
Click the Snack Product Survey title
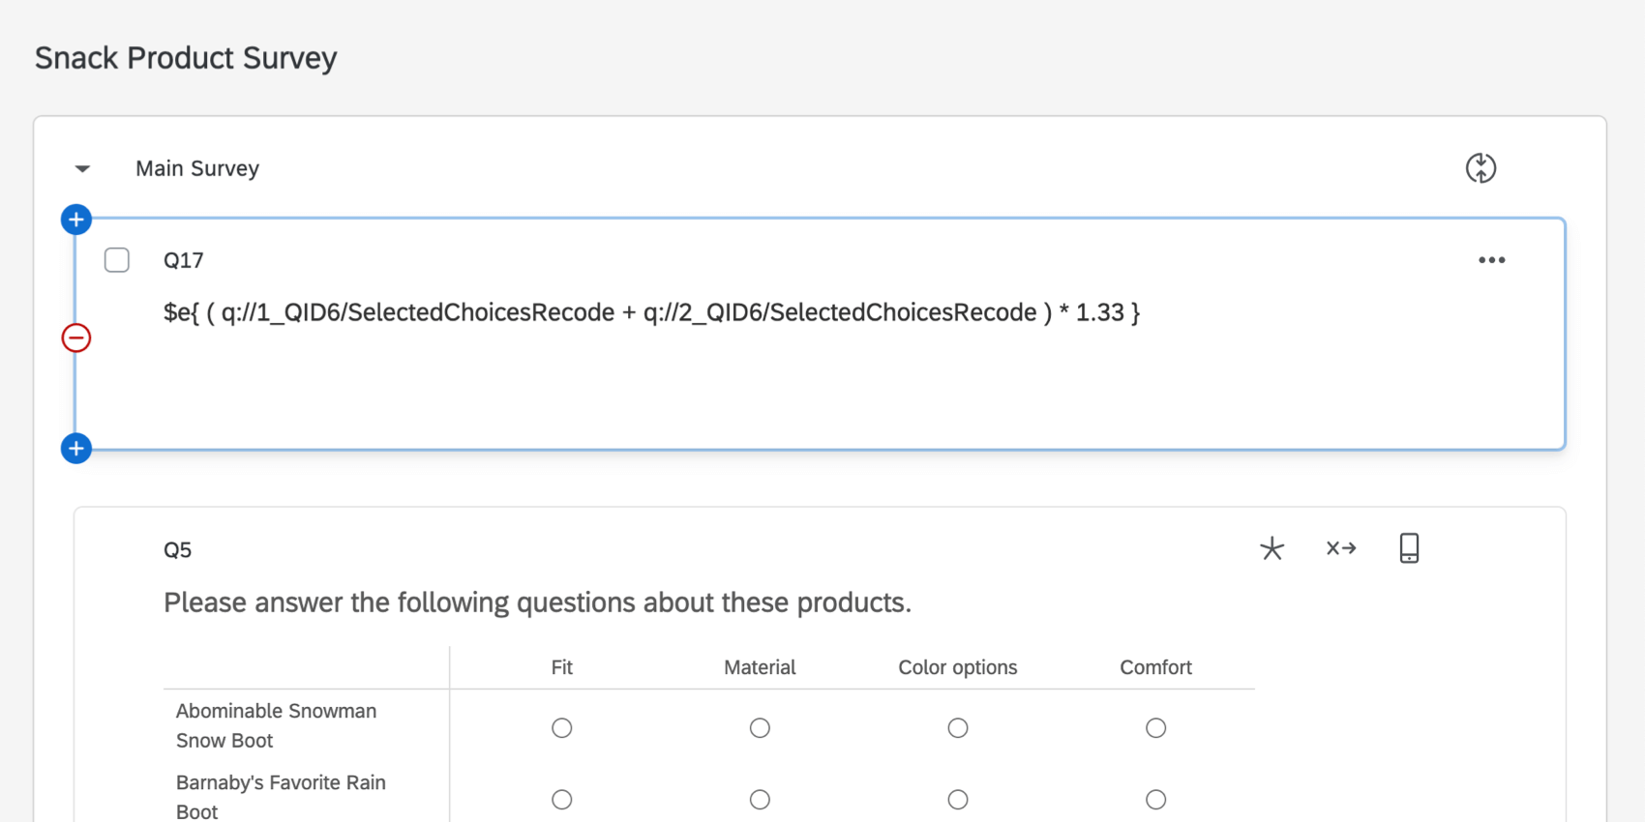coord(186,58)
